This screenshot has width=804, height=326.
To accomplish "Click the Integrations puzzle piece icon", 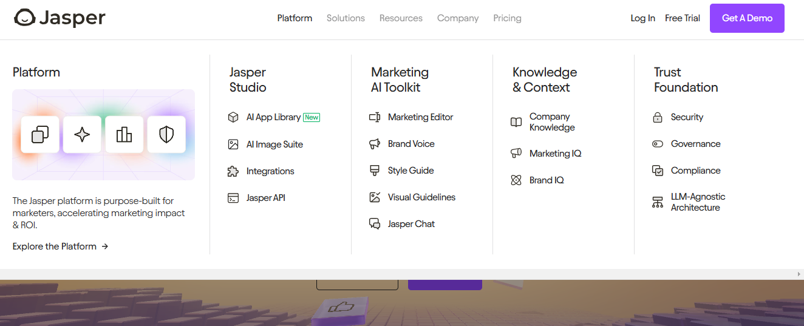I will click(x=233, y=171).
